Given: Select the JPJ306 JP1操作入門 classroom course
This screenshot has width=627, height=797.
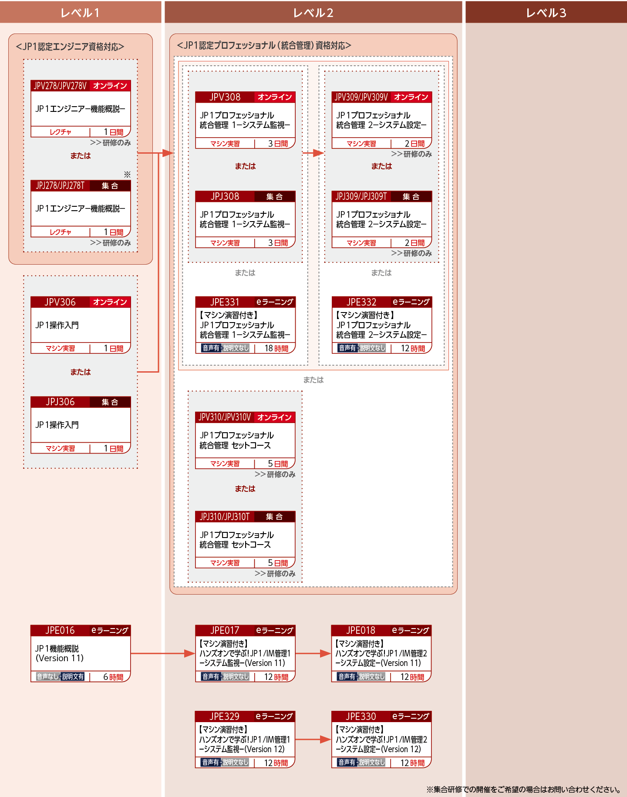Looking at the screenshot, I should (x=81, y=425).
